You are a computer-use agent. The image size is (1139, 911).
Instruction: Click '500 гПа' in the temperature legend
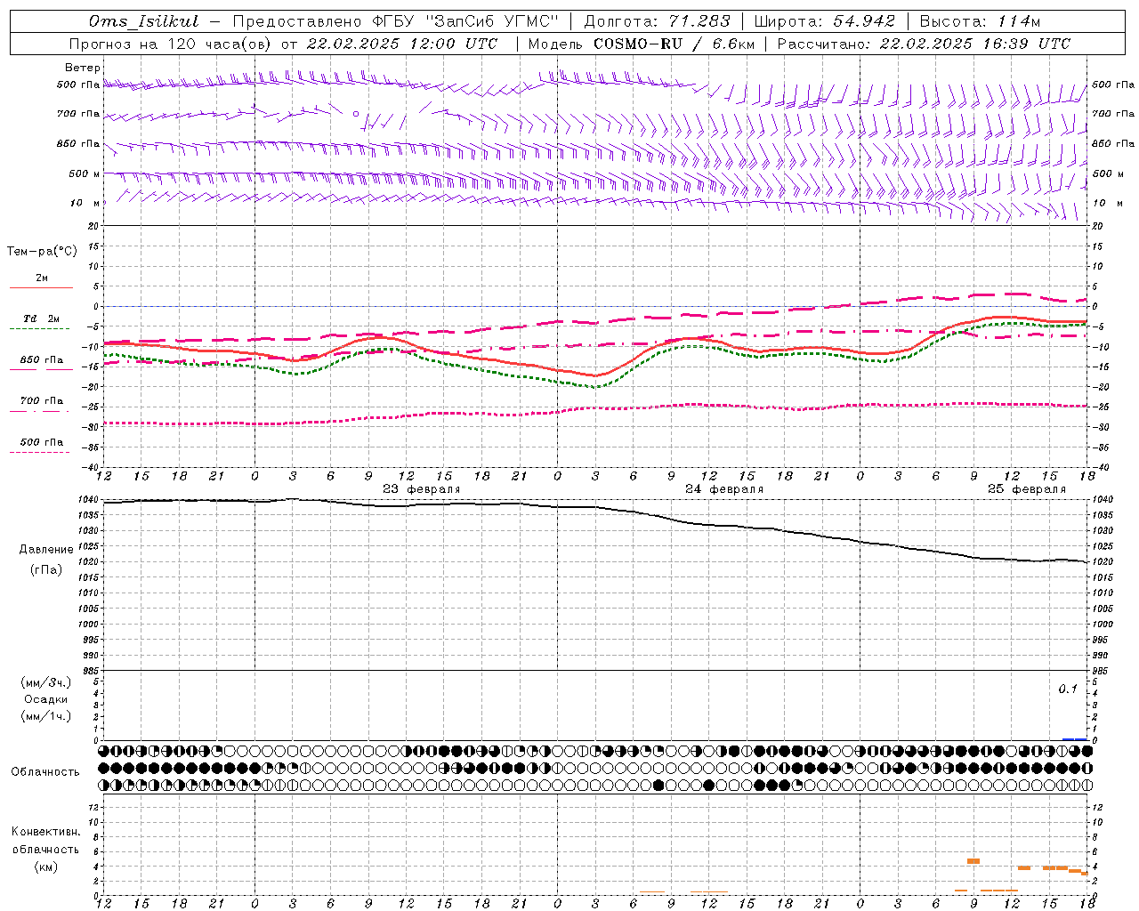42,442
